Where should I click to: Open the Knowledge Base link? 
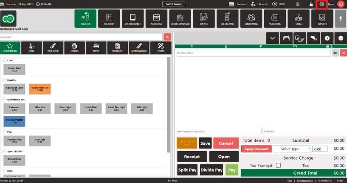(x=305, y=180)
